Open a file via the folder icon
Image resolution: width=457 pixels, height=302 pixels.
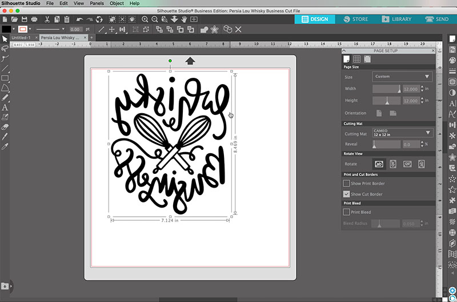(x=14, y=19)
